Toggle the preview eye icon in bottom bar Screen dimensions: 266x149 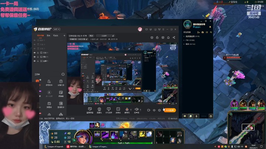(x=154, y=110)
